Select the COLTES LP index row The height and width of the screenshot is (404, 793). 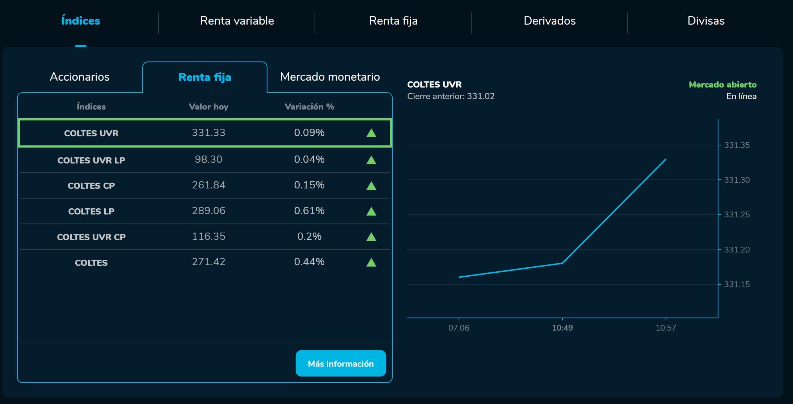pyautogui.click(x=91, y=211)
